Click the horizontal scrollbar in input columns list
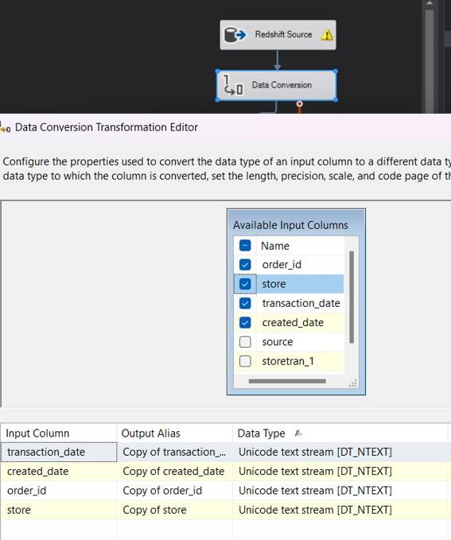 click(287, 381)
